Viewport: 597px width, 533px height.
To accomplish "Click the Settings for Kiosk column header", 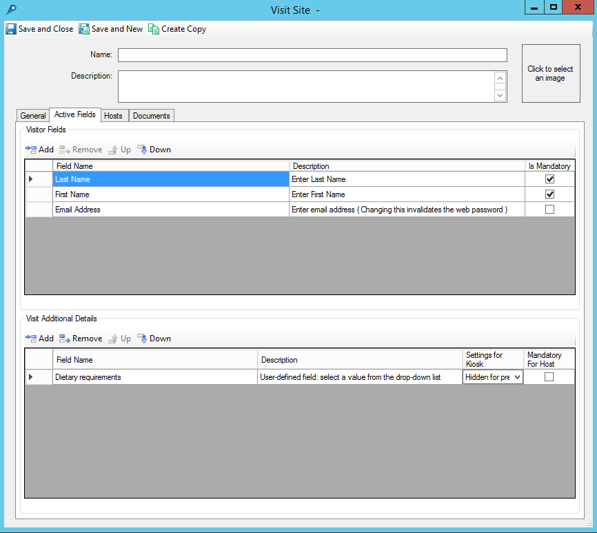I will (x=493, y=359).
